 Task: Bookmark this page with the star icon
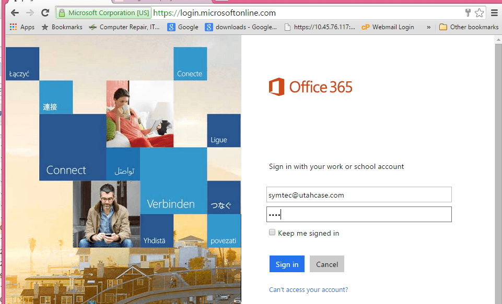[479, 13]
